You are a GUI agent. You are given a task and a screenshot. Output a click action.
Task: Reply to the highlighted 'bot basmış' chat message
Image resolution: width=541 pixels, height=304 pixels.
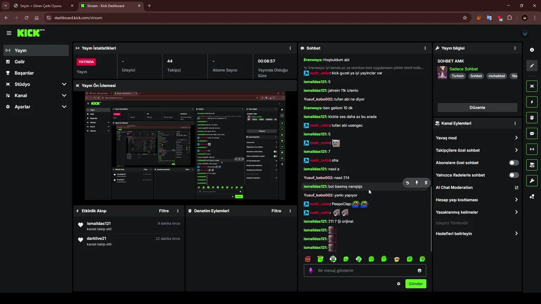(x=407, y=183)
